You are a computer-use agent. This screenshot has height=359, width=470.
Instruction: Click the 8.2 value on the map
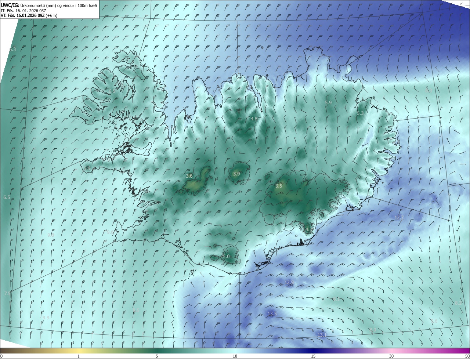pos(458,303)
